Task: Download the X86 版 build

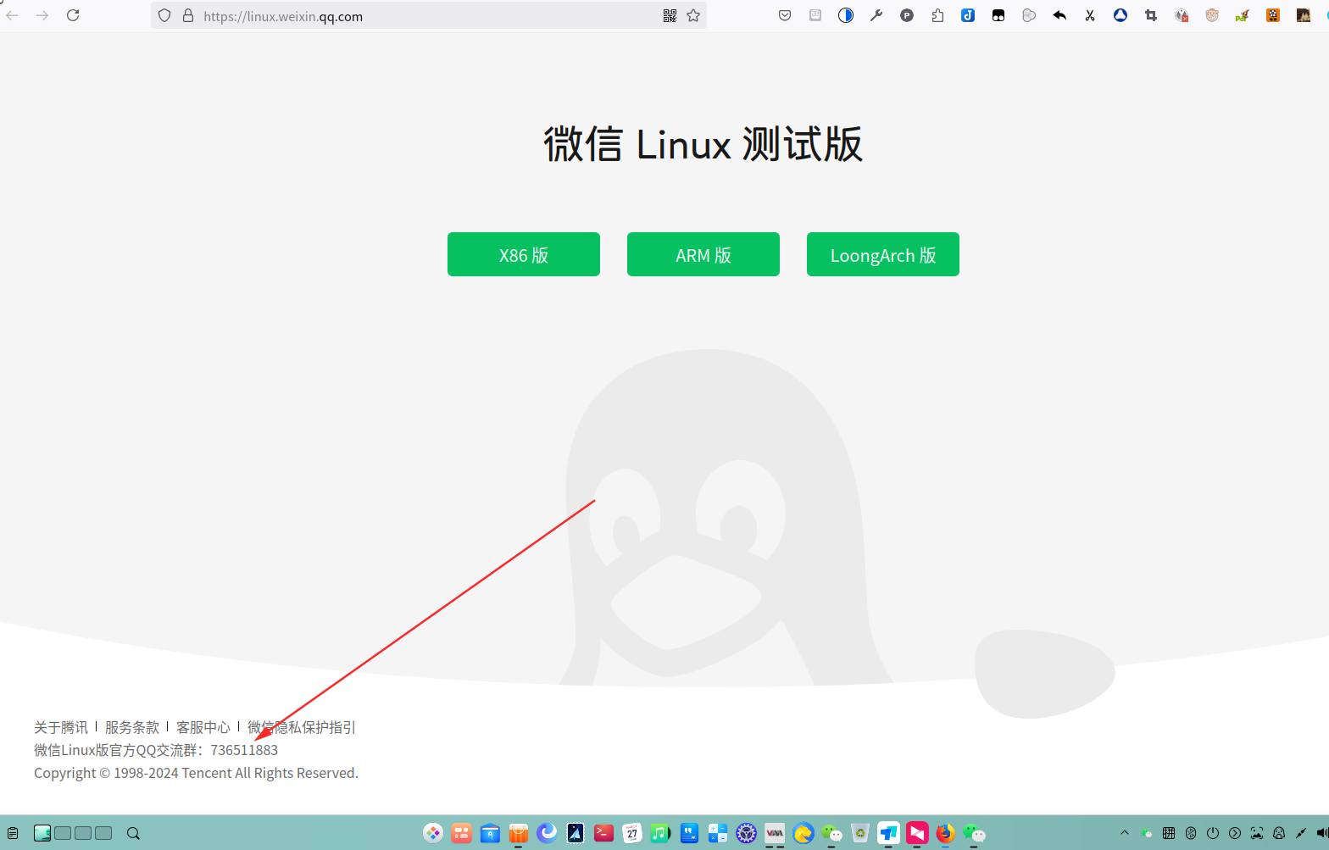Action: (524, 254)
